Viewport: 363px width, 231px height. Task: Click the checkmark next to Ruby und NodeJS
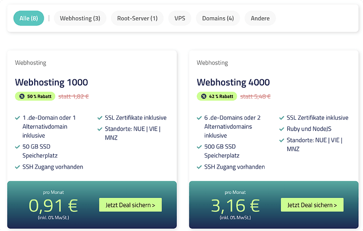point(282,129)
